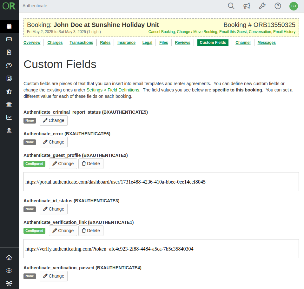Open the line chart reports icon
This screenshot has height=289, width=304.
click(x=9, y=118)
